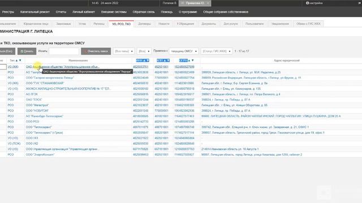Switch to the Обращения tab
The height and width of the screenshot is (203, 362).
coord(186,24)
